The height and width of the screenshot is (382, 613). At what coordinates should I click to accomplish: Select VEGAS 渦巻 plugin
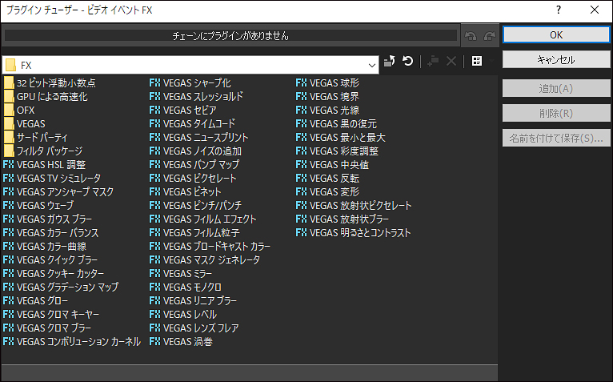coord(181,342)
